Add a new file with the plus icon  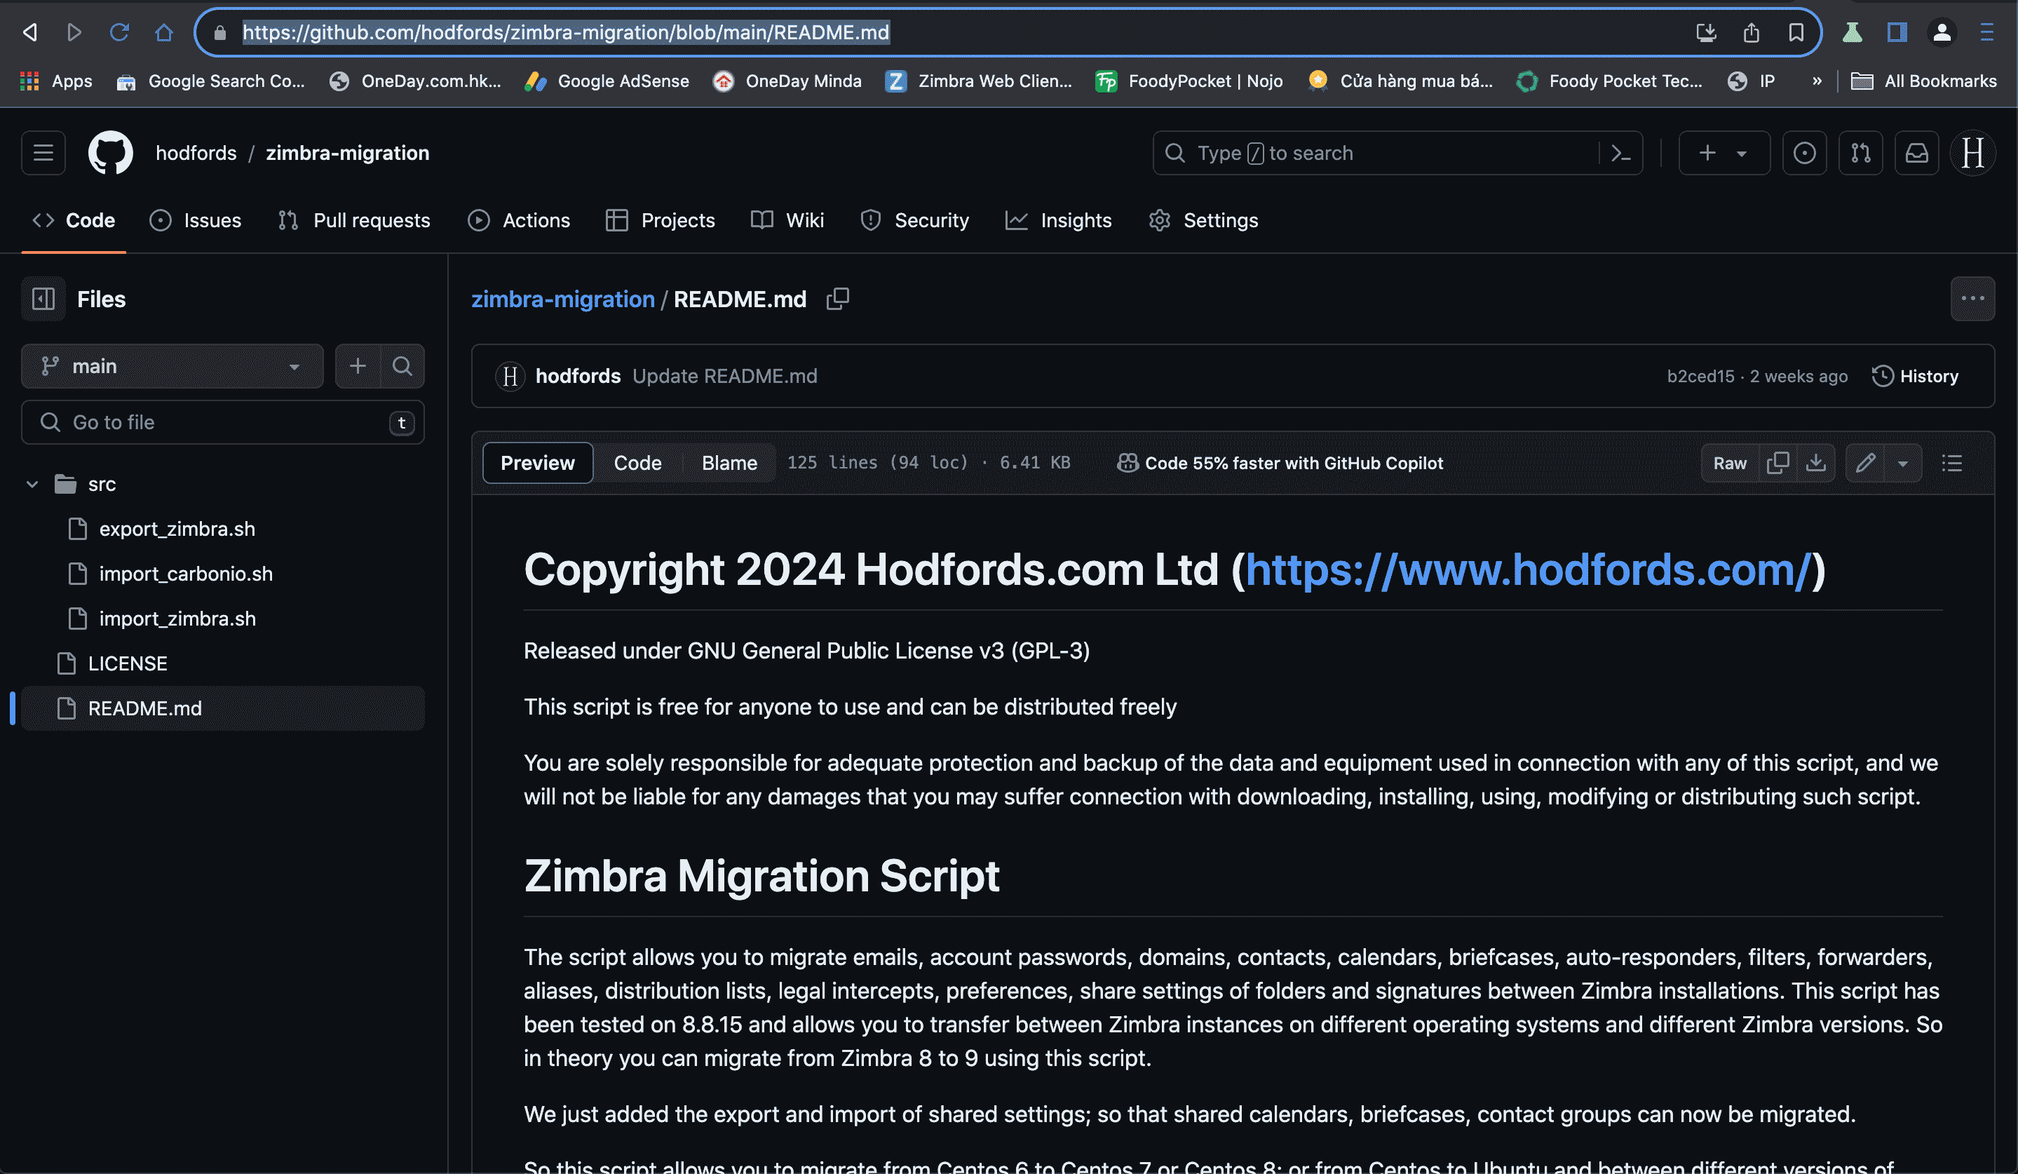[x=357, y=366]
